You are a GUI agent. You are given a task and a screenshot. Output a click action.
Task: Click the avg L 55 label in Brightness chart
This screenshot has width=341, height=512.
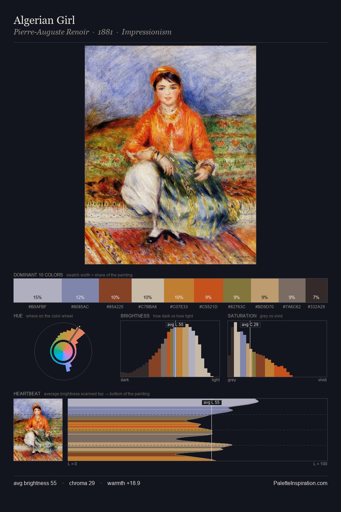pyautogui.click(x=175, y=325)
